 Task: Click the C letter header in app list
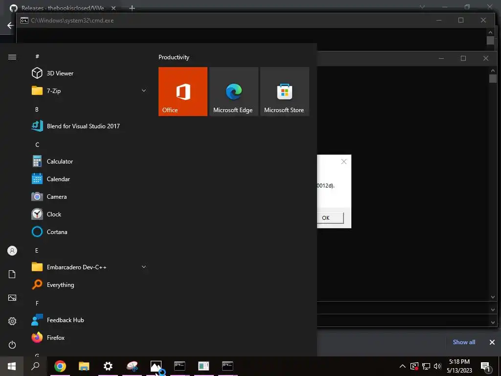point(37,145)
